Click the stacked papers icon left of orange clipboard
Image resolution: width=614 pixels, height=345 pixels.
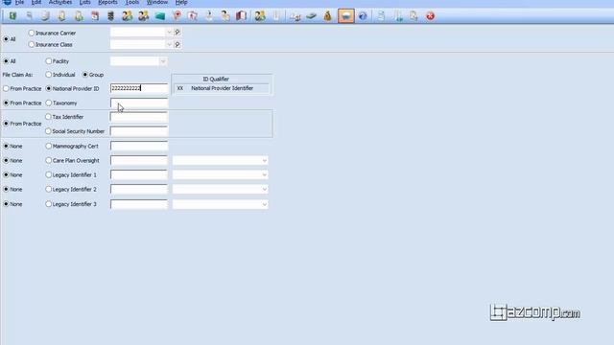[45, 16]
